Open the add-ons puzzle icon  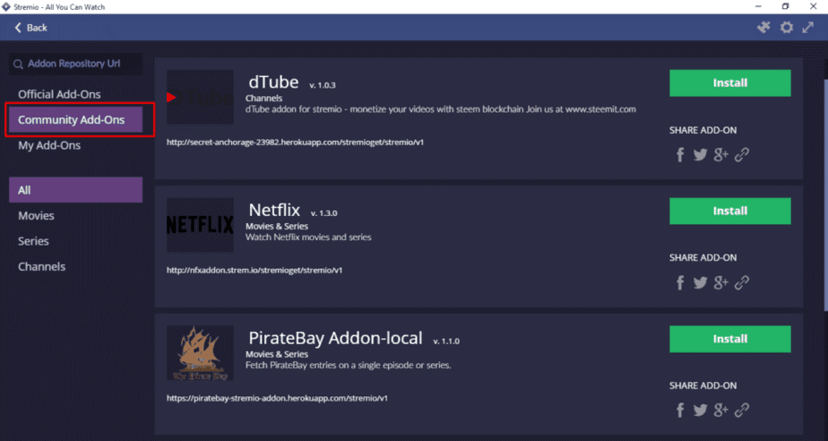tap(763, 28)
